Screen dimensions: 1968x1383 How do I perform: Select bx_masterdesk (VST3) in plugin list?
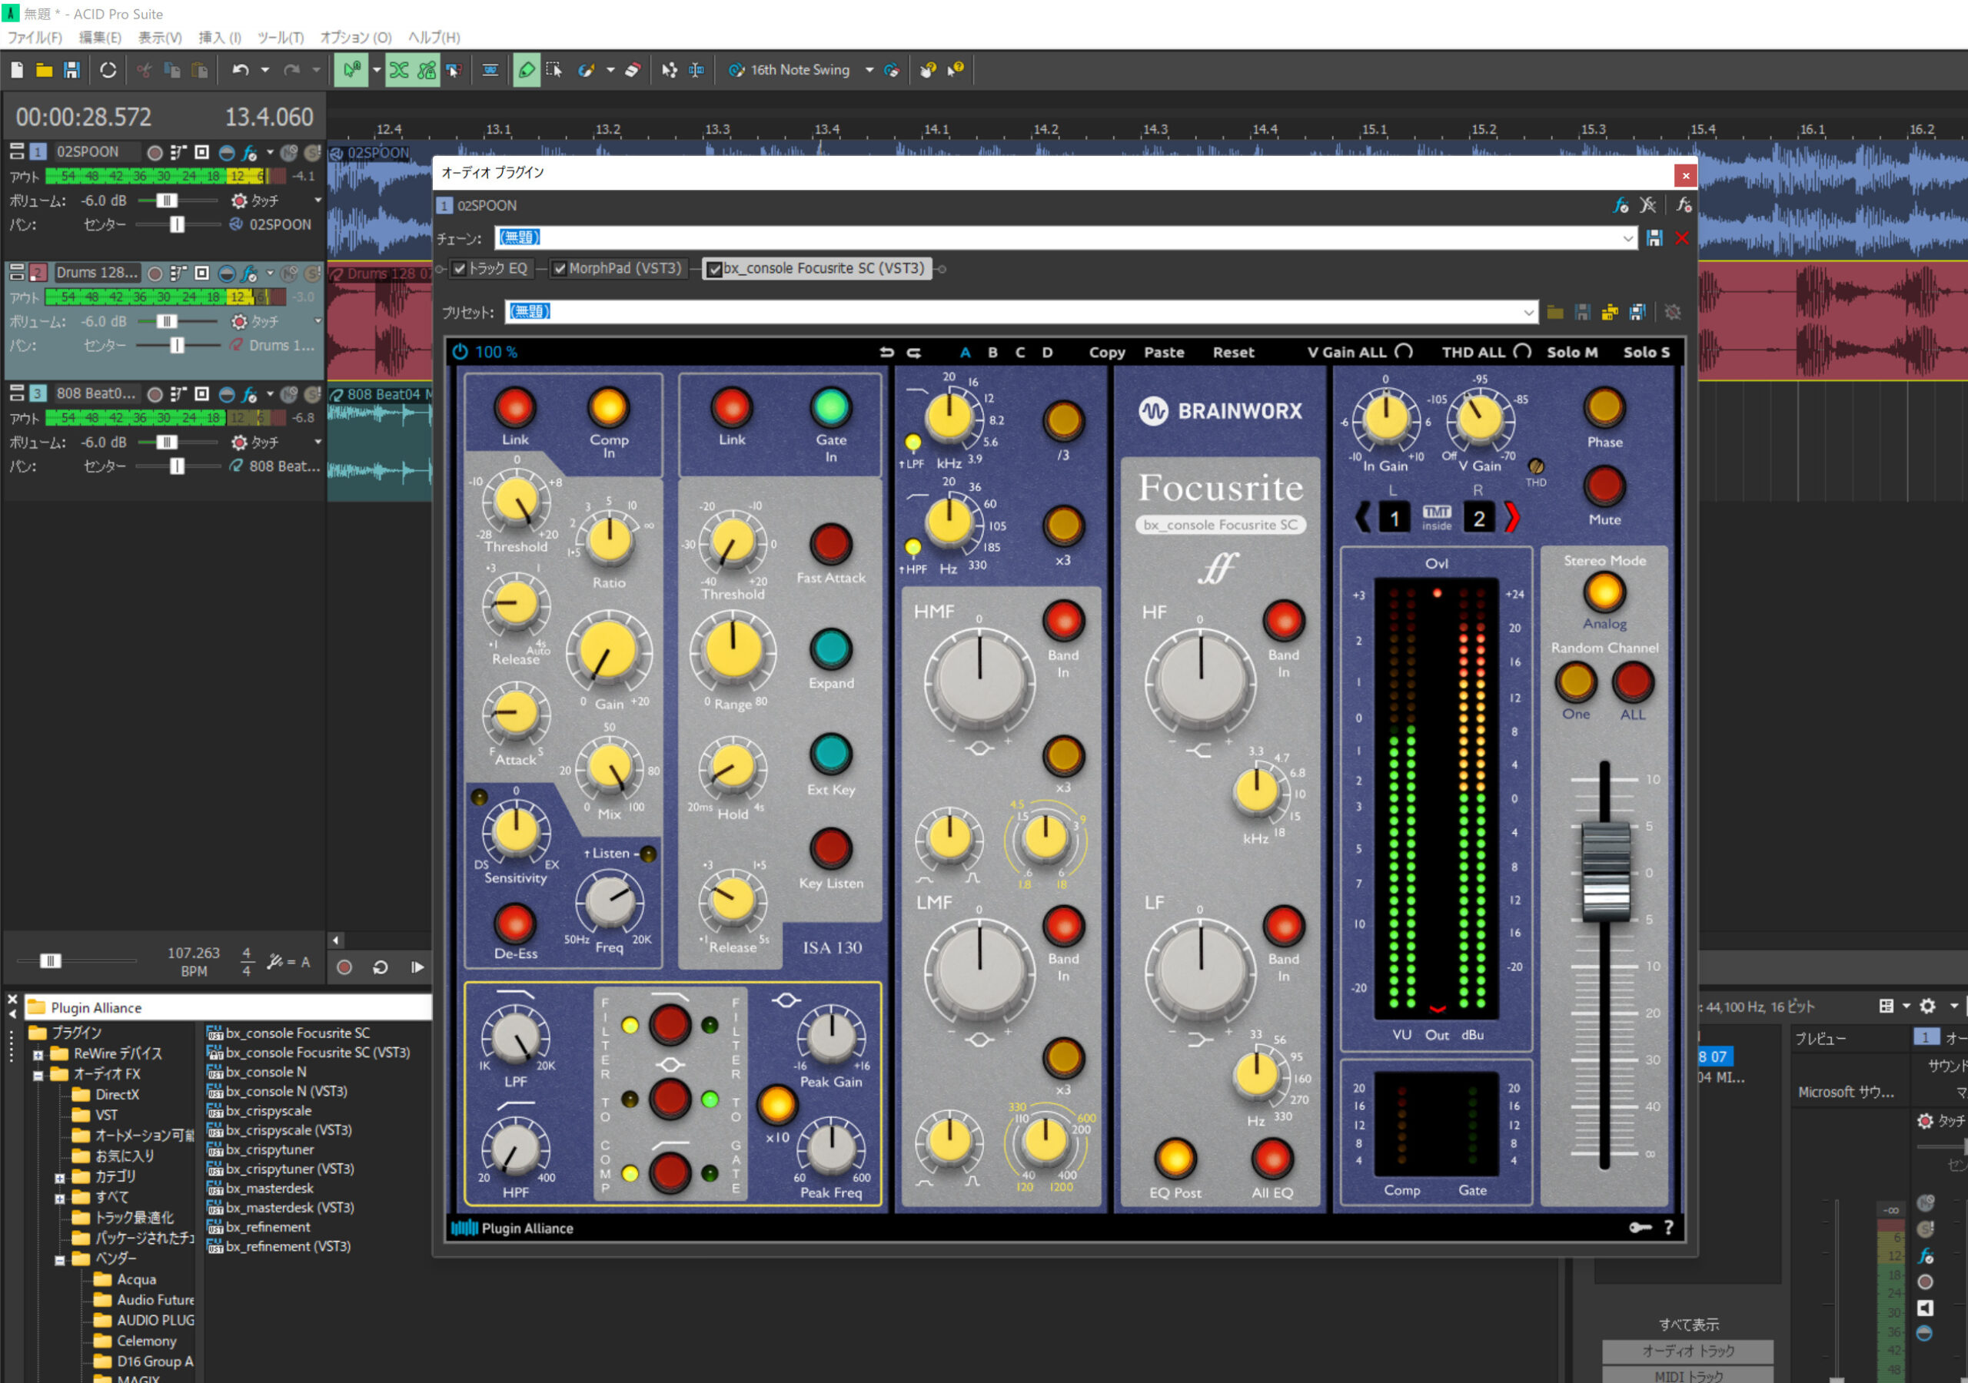(290, 1207)
